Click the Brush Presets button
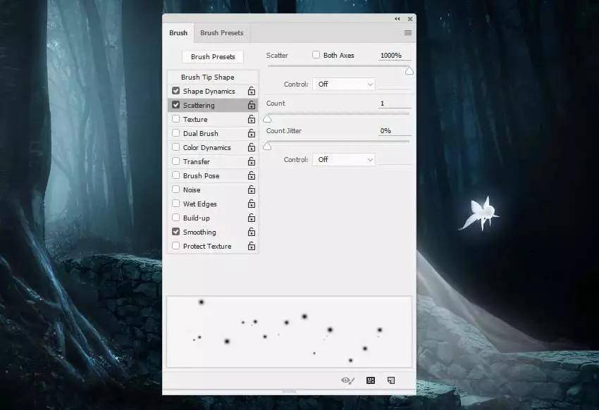Screen dimensions: 599x410 213,56
